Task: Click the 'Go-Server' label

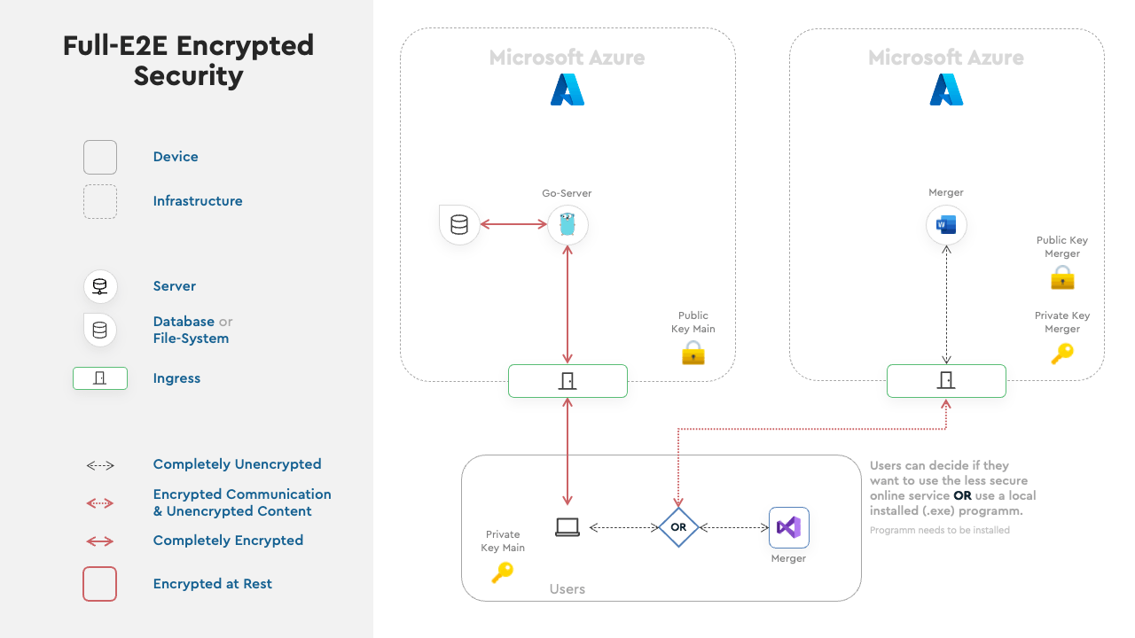Action: pyautogui.click(x=567, y=193)
